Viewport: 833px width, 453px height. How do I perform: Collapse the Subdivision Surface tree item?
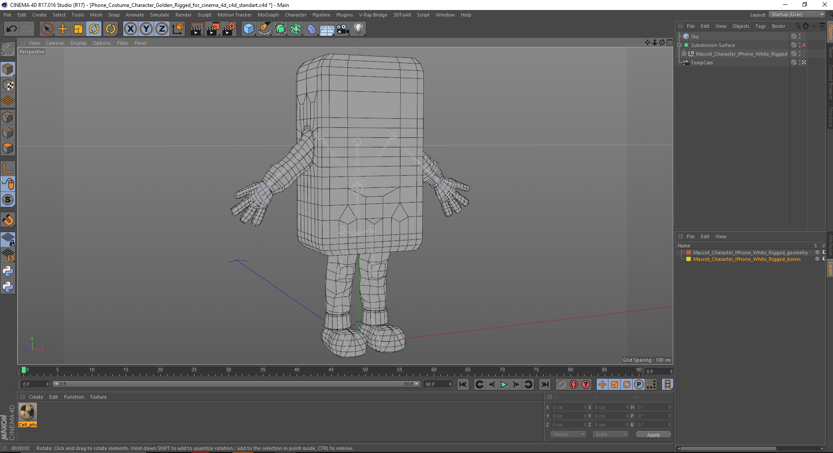[x=679, y=45]
